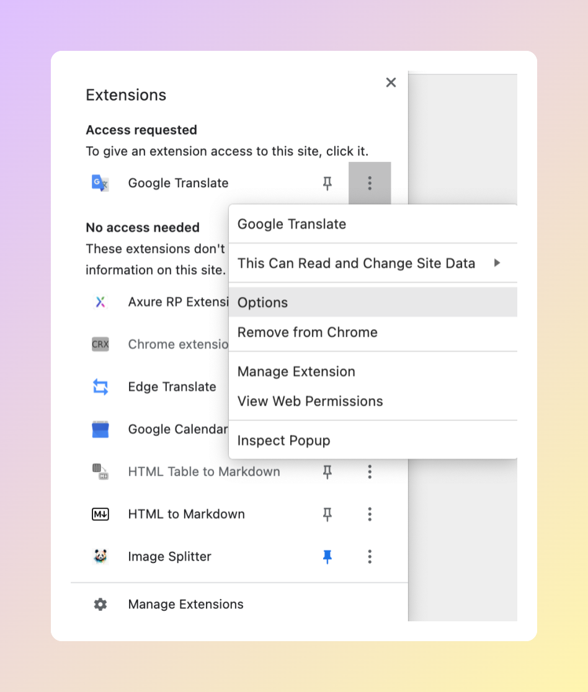The width and height of the screenshot is (588, 692).
Task: Click the Axure RP Extension icon
Action: 100,302
